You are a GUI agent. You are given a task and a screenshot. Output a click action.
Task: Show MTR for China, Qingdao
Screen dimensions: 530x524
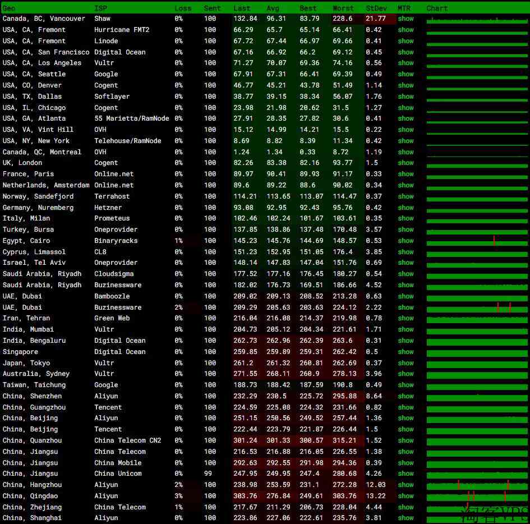[405, 496]
